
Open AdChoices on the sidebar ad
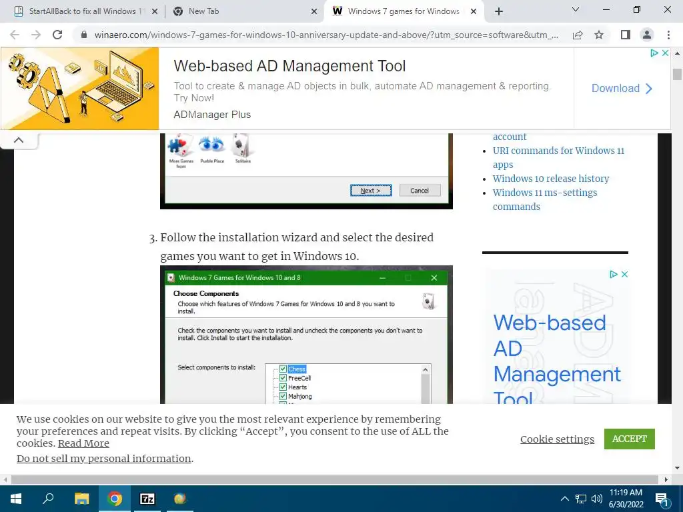[614, 274]
